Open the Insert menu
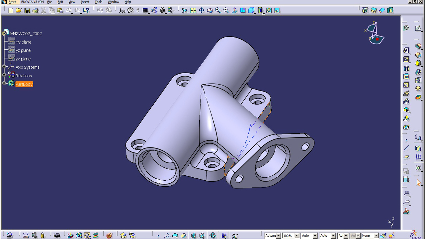The image size is (425, 239). [x=85, y=2]
